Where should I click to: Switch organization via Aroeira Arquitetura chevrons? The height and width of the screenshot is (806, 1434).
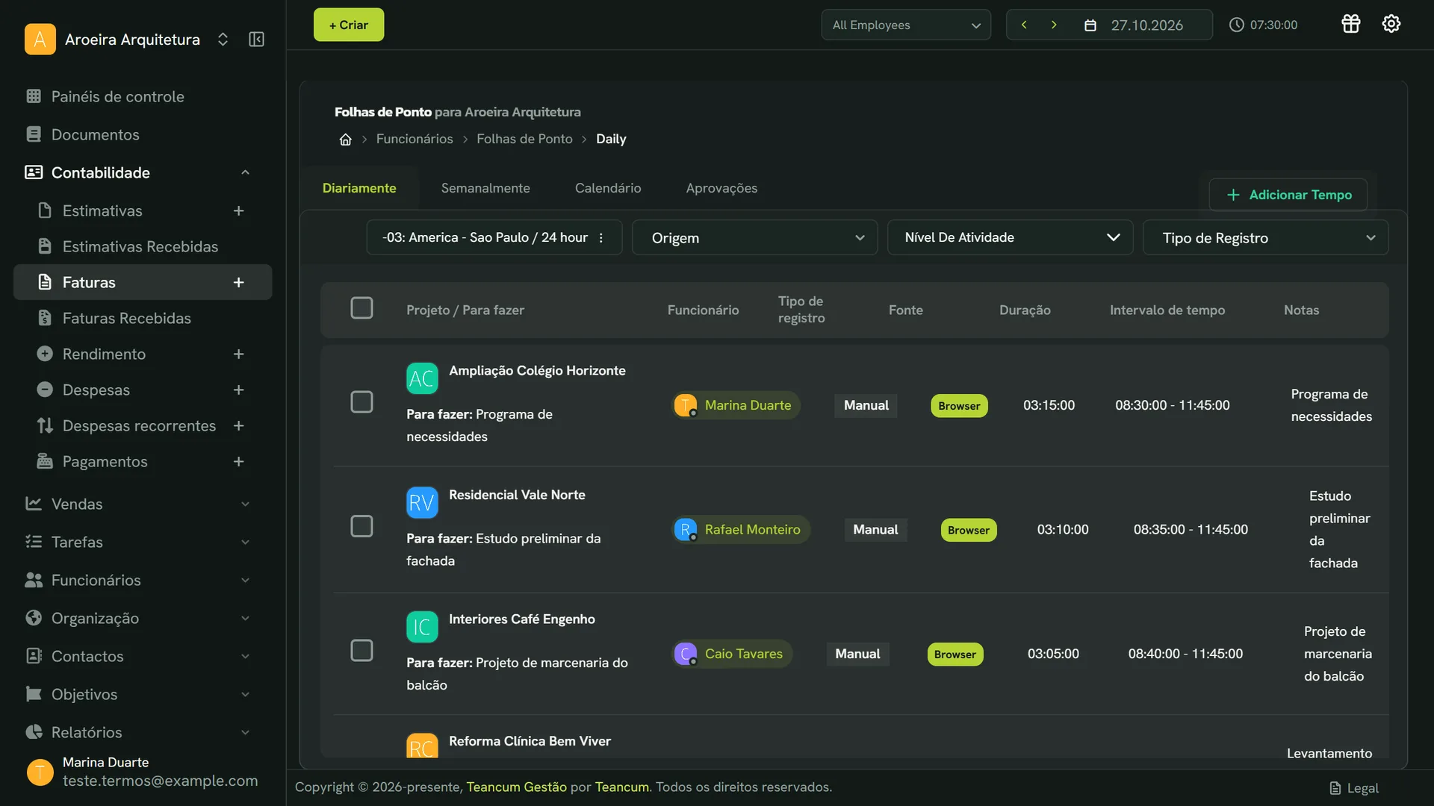223,40
